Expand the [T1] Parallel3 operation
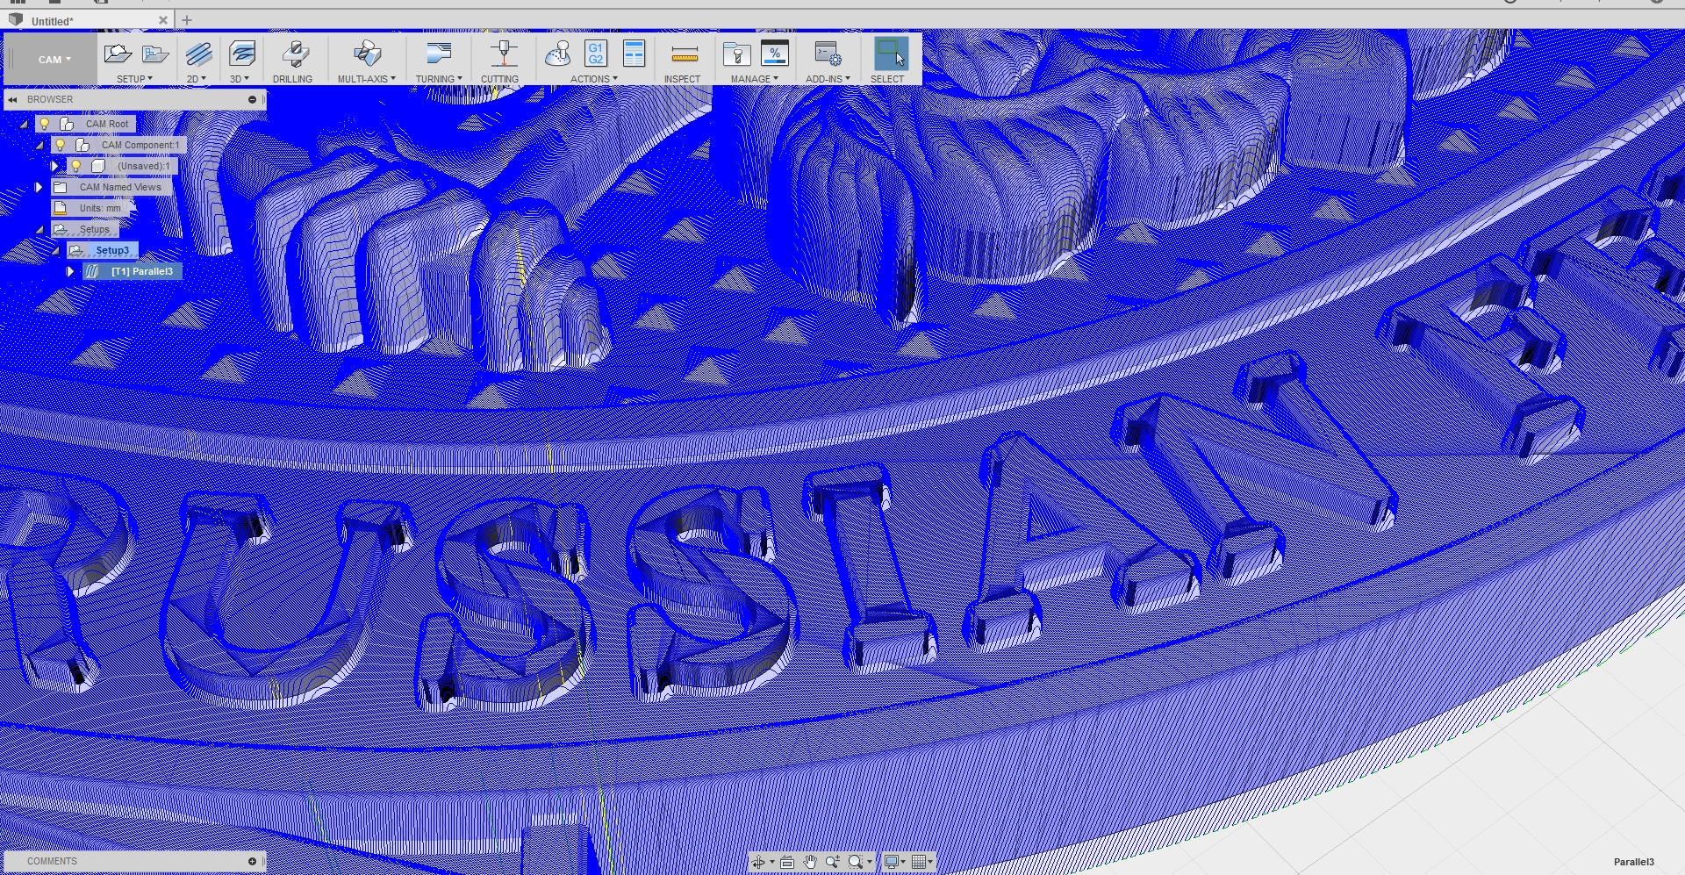This screenshot has width=1685, height=875. pos(70,272)
